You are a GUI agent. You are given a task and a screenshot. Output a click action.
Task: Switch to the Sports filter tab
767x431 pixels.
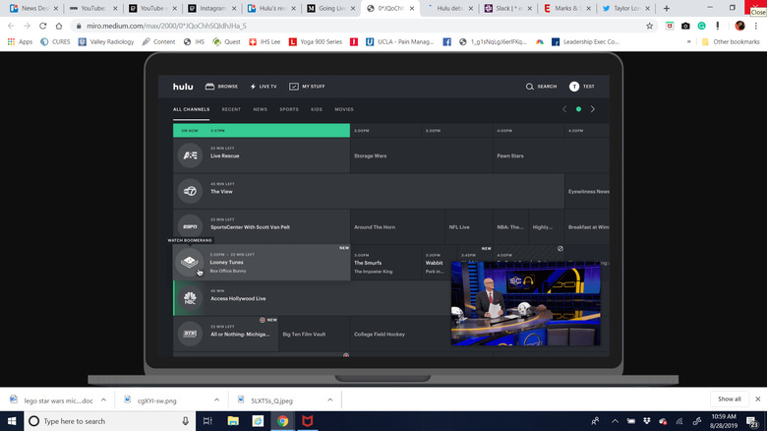click(289, 109)
